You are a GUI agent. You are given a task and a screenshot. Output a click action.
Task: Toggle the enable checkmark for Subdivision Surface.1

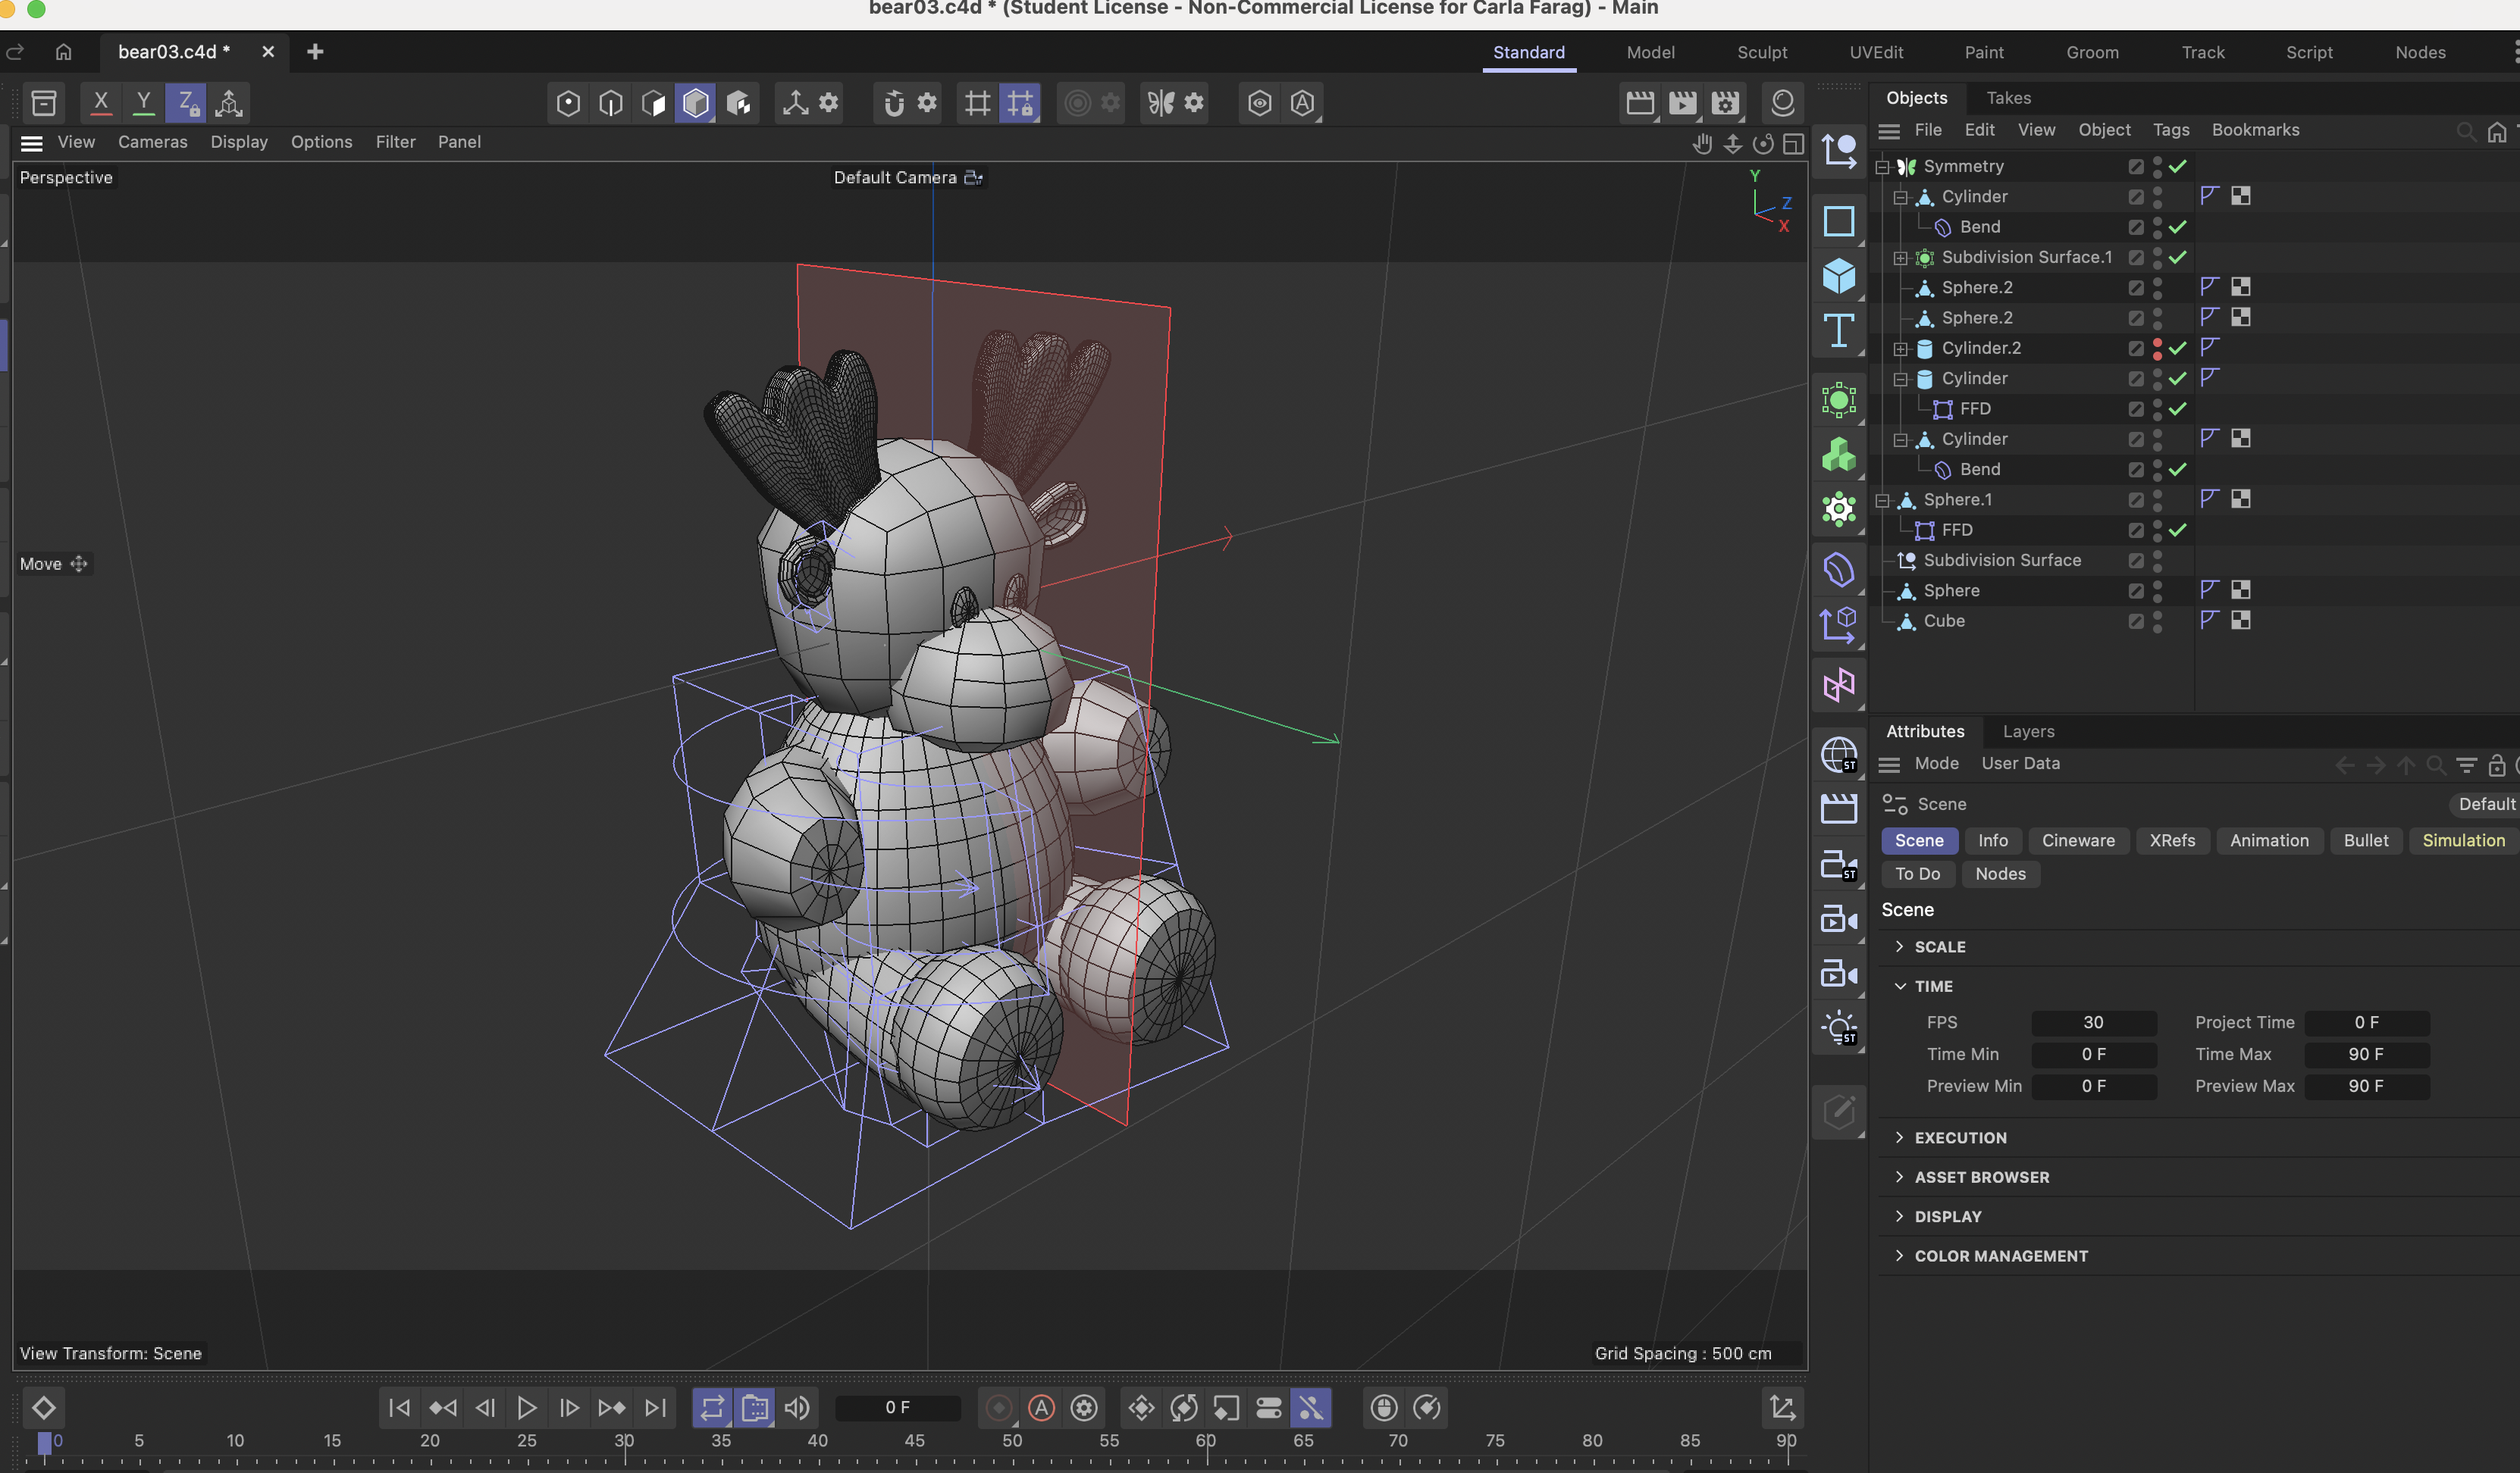[2178, 257]
